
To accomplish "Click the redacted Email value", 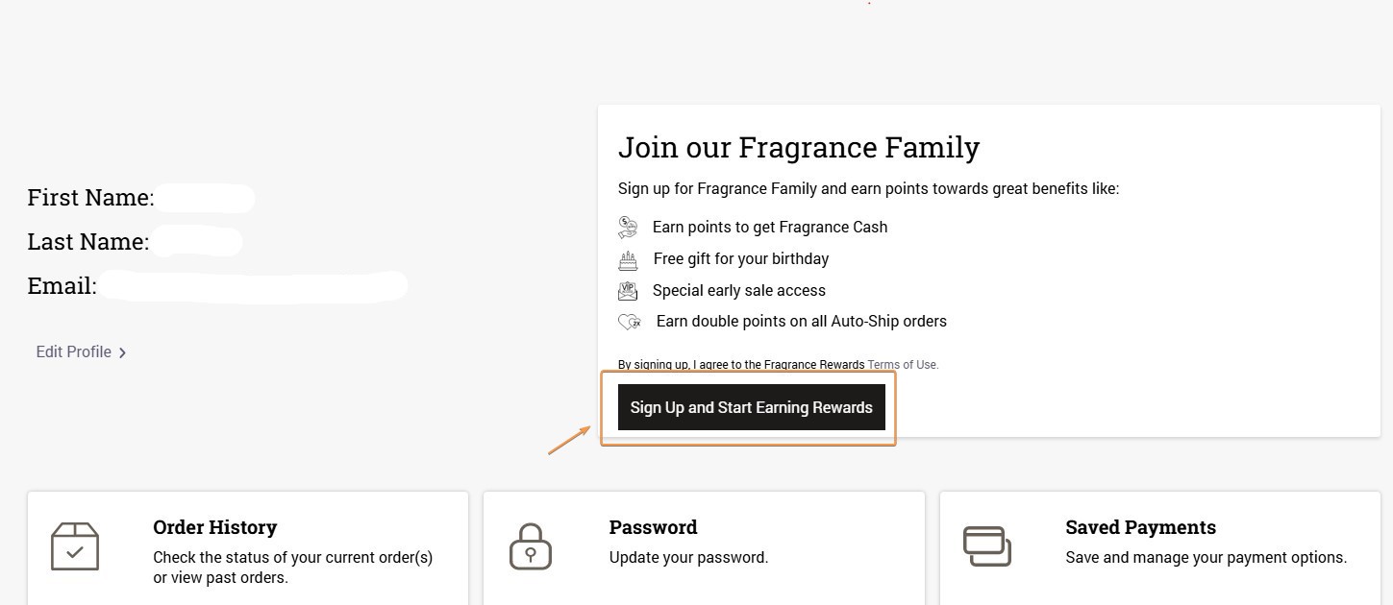I will [x=255, y=285].
